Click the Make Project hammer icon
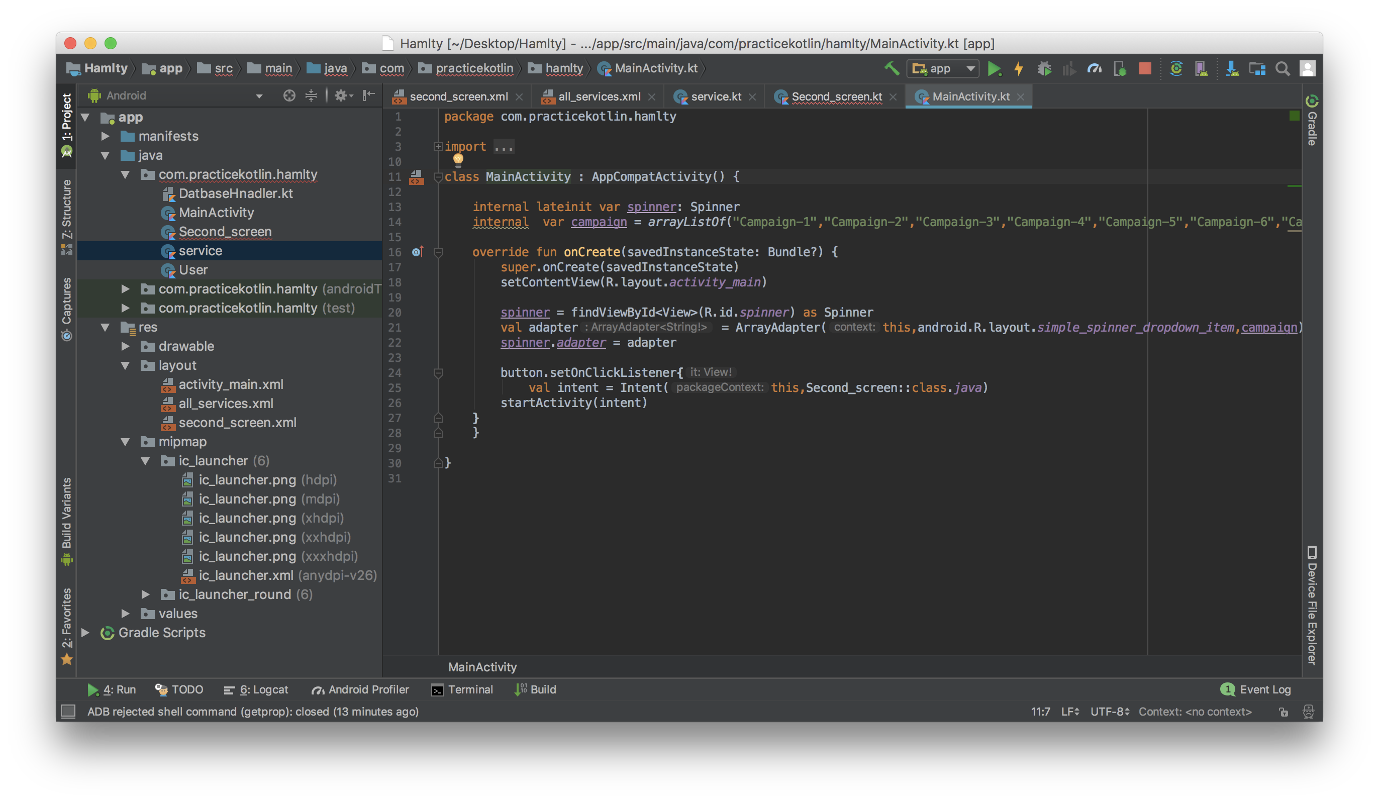This screenshot has height=802, width=1379. [x=892, y=68]
